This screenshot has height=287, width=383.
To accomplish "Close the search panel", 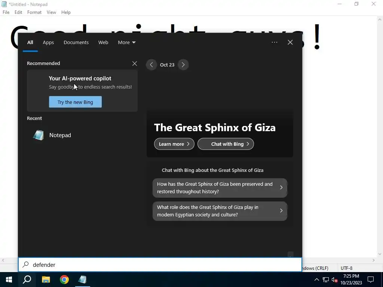I will pyautogui.click(x=290, y=42).
